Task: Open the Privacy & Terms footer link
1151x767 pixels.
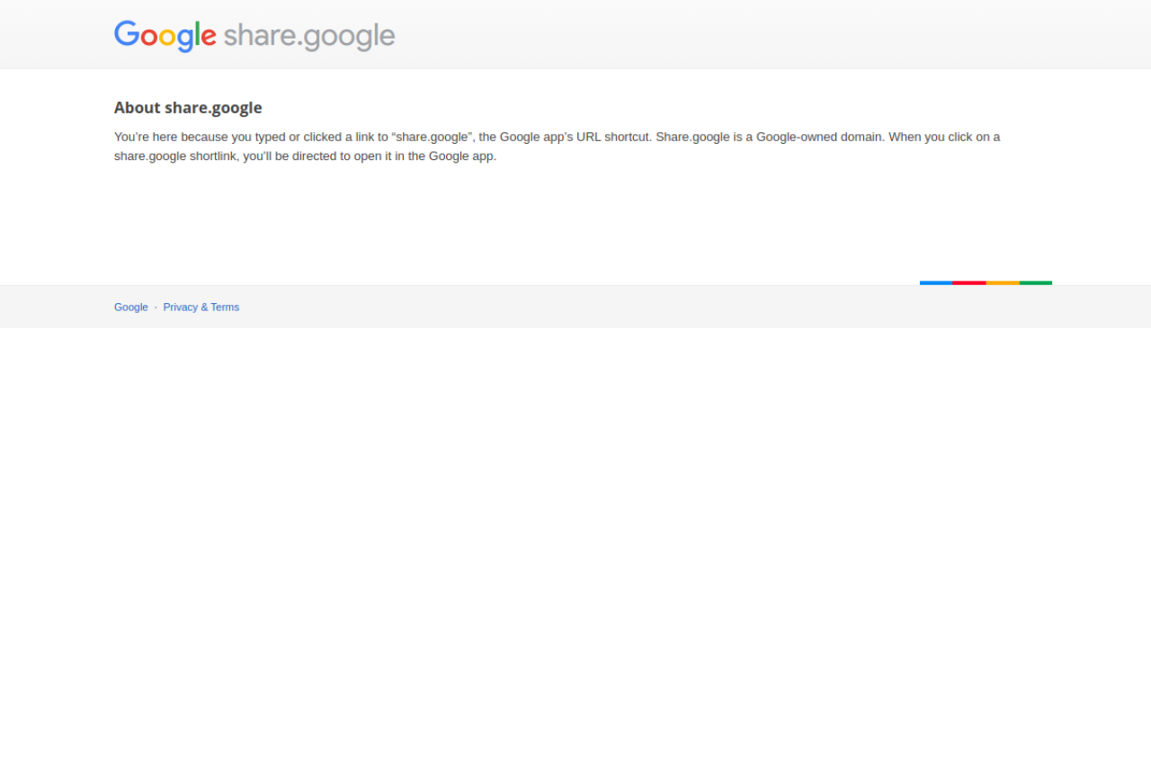Action: pyautogui.click(x=201, y=308)
